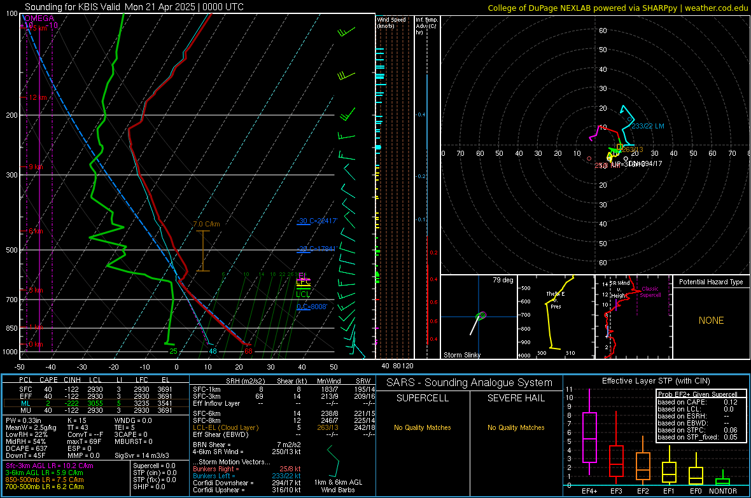This screenshot has width=751, height=498.
Task: Click the MeanW = 2.5g/kg value
Action: click(31, 427)
